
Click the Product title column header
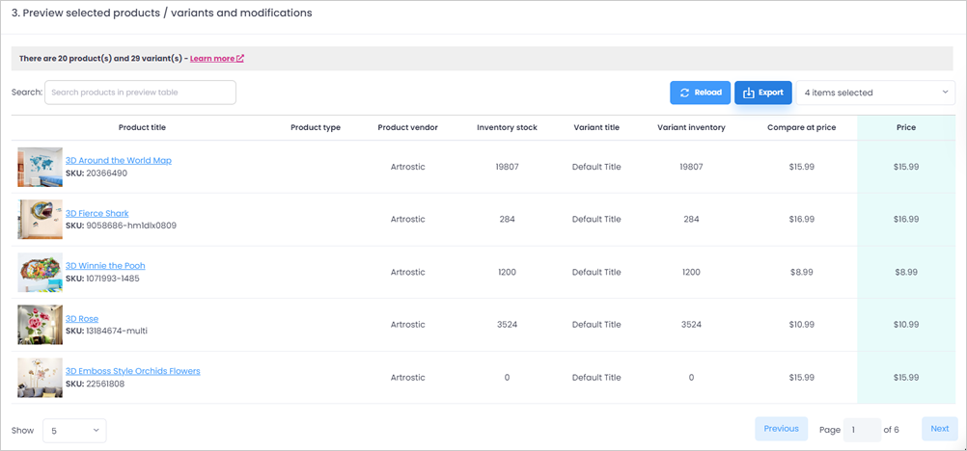tap(142, 127)
